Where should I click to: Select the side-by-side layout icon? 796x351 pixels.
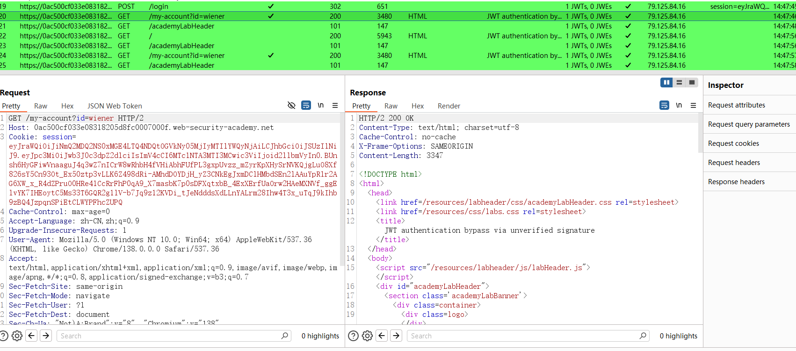click(x=666, y=83)
